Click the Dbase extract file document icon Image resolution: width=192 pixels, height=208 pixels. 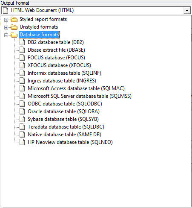[22, 50]
